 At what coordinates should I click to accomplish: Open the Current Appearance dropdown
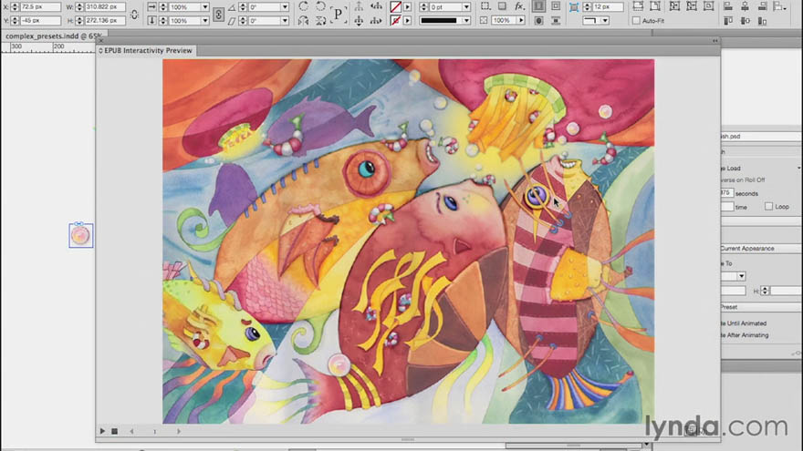coord(761,249)
